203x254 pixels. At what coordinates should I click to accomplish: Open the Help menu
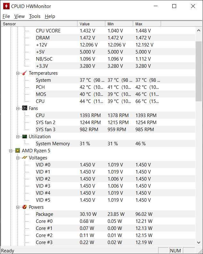(x=50, y=16)
